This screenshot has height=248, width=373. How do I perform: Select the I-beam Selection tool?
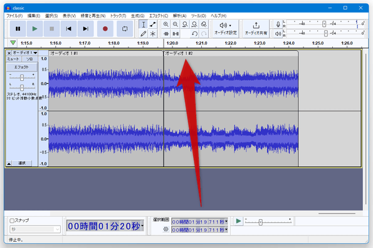click(x=144, y=24)
